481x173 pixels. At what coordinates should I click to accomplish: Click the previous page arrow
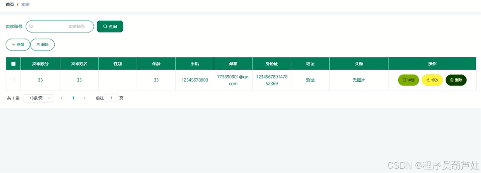62,98
